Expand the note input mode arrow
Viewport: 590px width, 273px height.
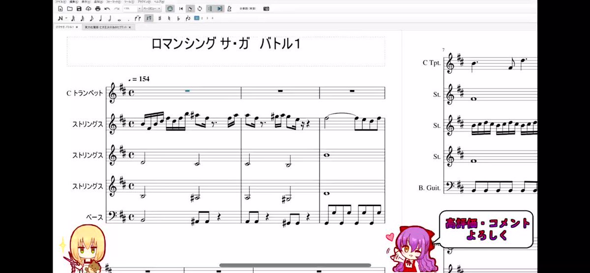pyautogui.click(x=66, y=18)
